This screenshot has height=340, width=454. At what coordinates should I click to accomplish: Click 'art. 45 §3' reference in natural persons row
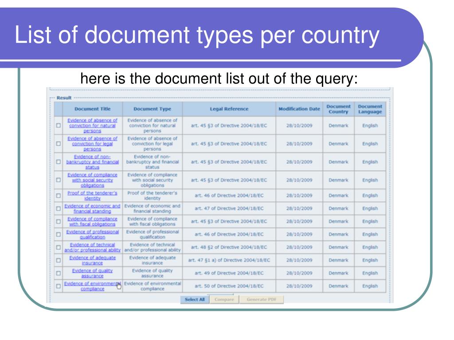(x=229, y=125)
